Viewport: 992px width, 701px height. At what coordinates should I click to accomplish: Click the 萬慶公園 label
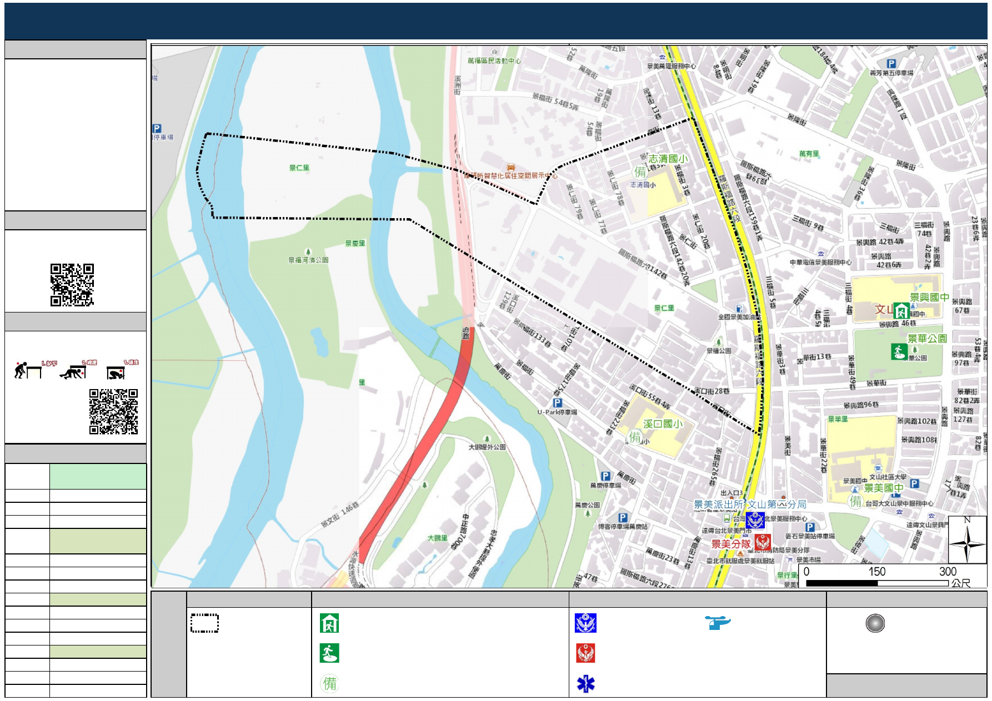(587, 505)
